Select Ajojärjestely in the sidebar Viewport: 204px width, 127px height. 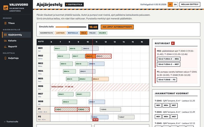pyautogui.click(x=17, y=35)
